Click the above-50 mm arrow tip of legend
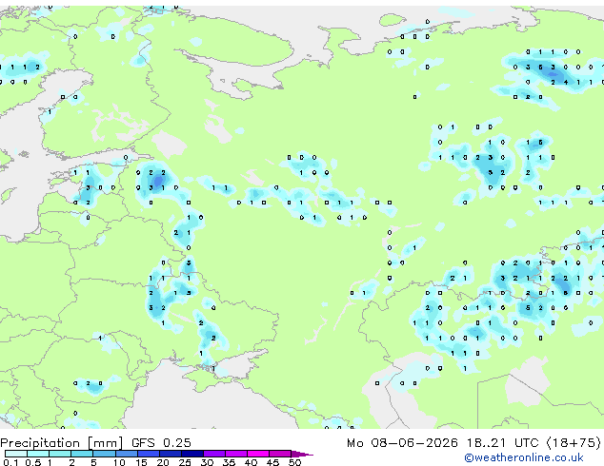 click(x=302, y=455)
